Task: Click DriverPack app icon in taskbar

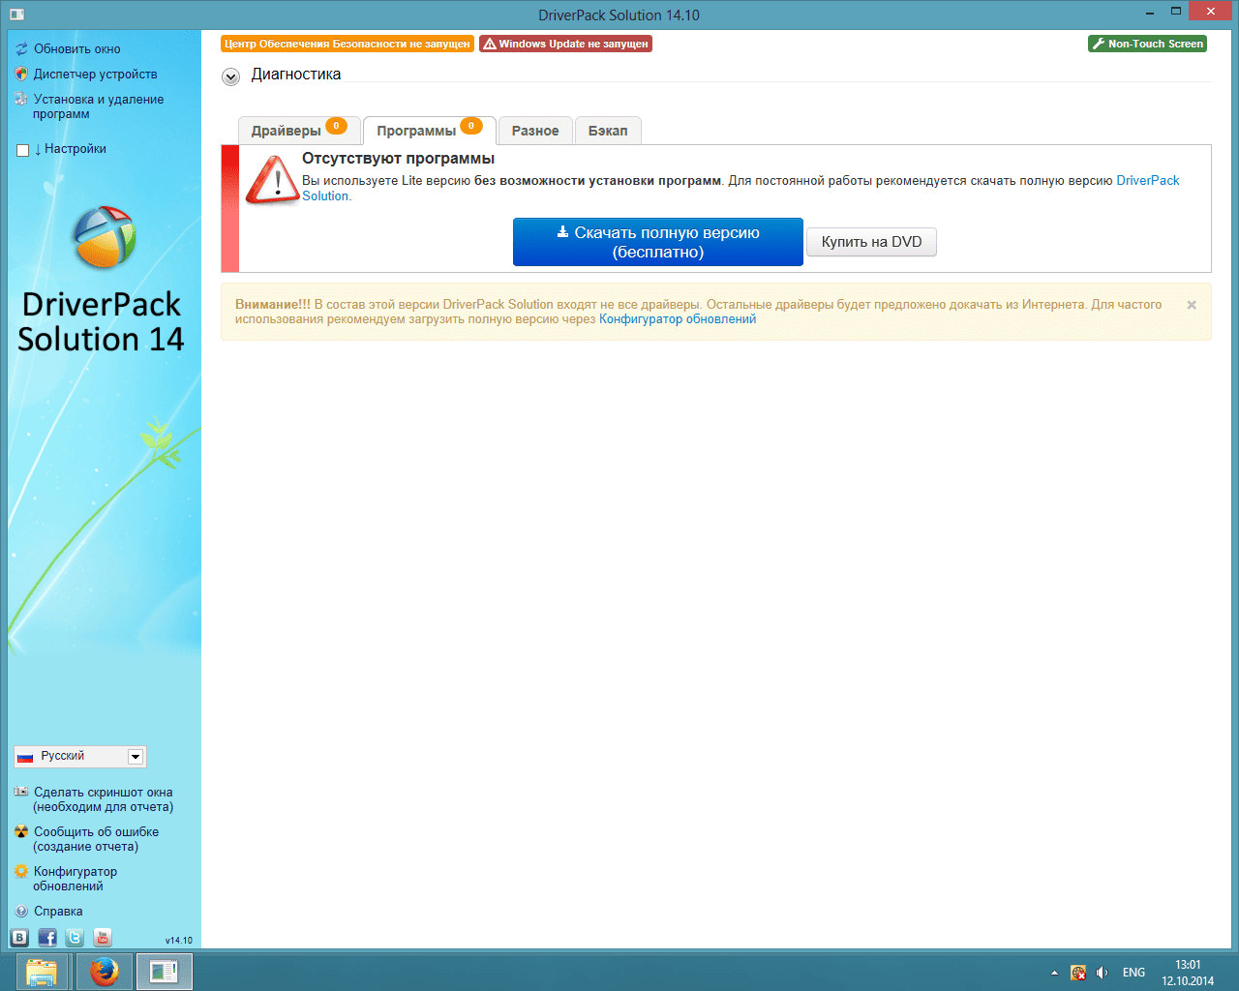Action: point(164,972)
